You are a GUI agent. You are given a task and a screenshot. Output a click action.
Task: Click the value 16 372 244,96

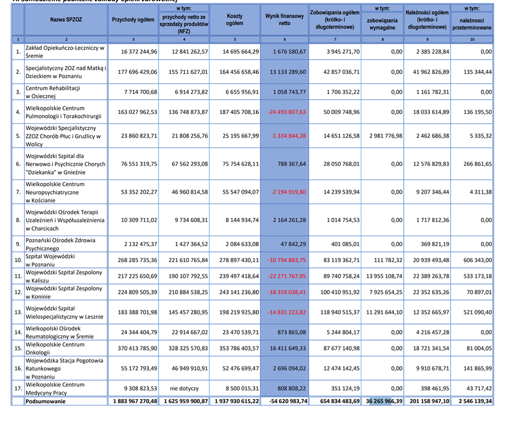point(139,51)
